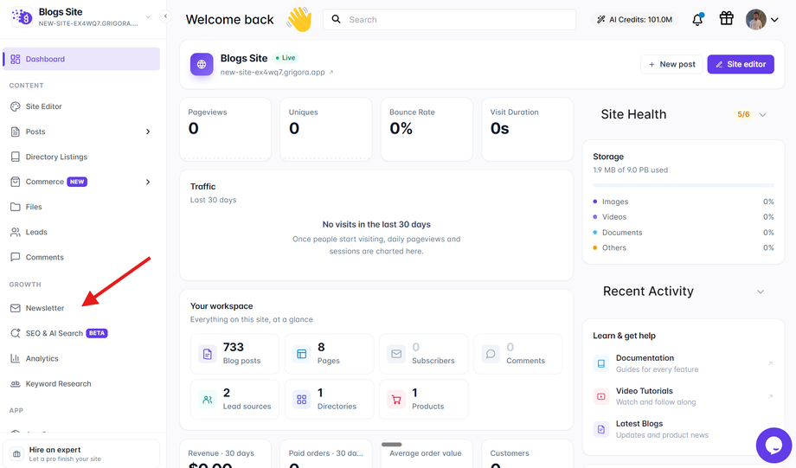796x468 pixels.
Task: Click the Analytics bar chart icon
Action: click(x=16, y=358)
